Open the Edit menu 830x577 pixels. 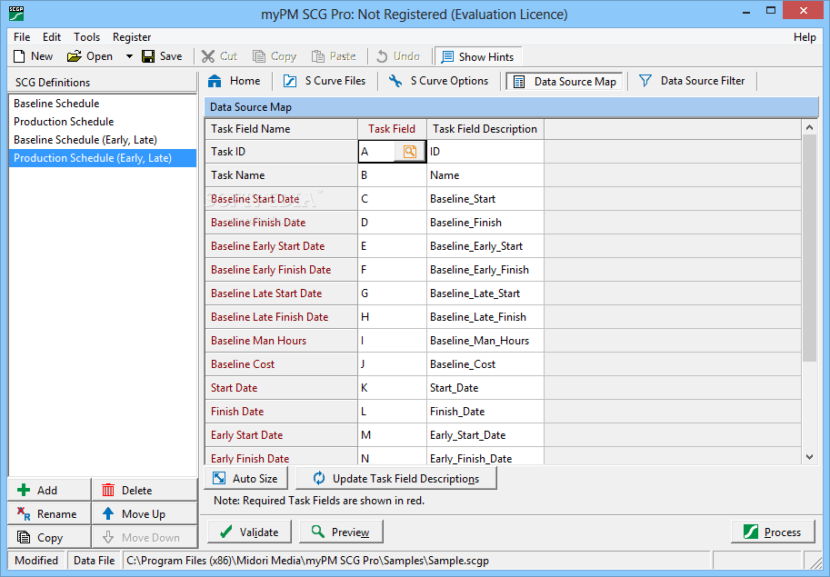pyautogui.click(x=52, y=37)
